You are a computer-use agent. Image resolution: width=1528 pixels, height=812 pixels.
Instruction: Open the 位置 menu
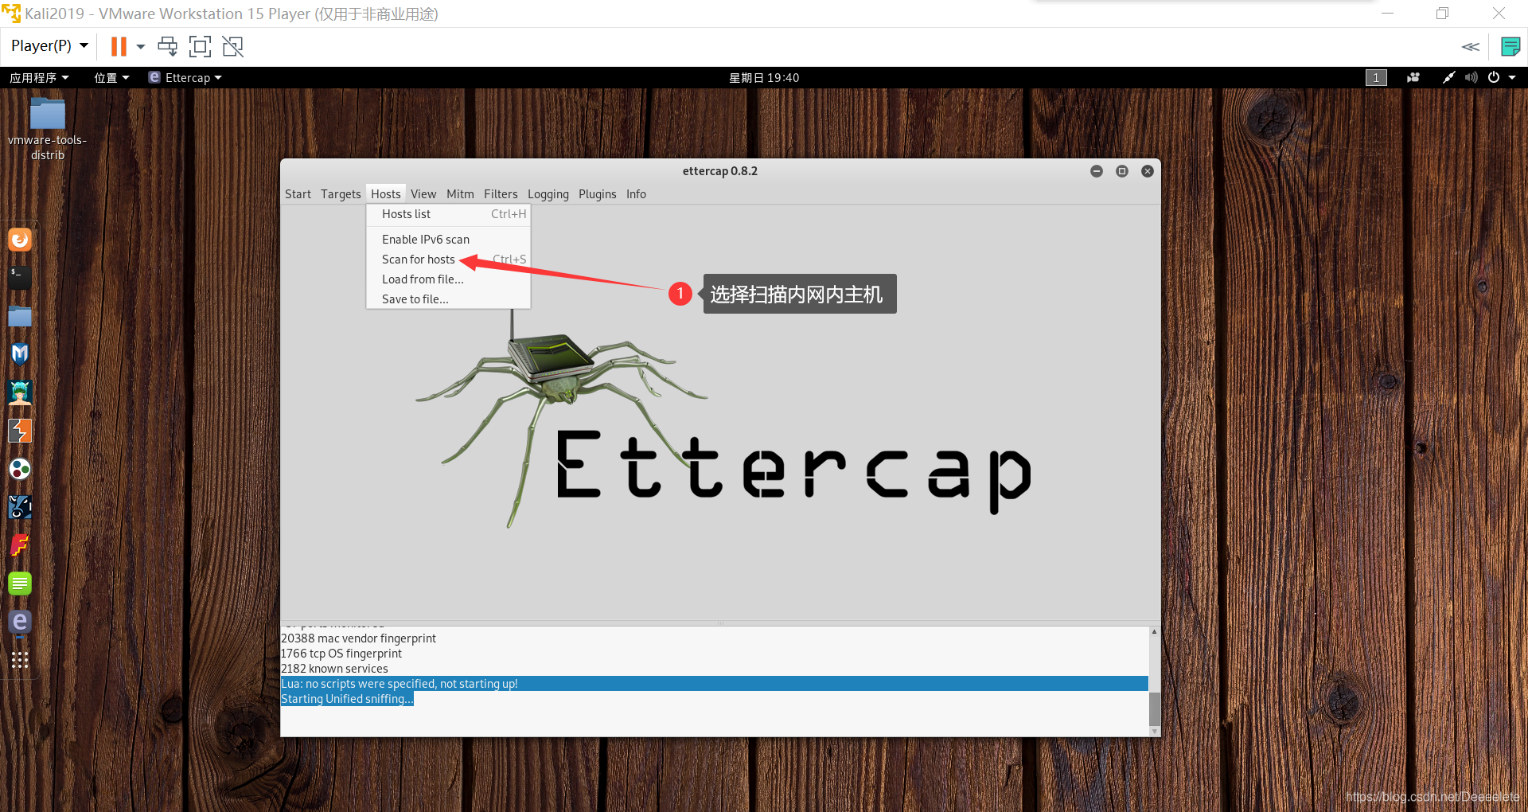111,77
